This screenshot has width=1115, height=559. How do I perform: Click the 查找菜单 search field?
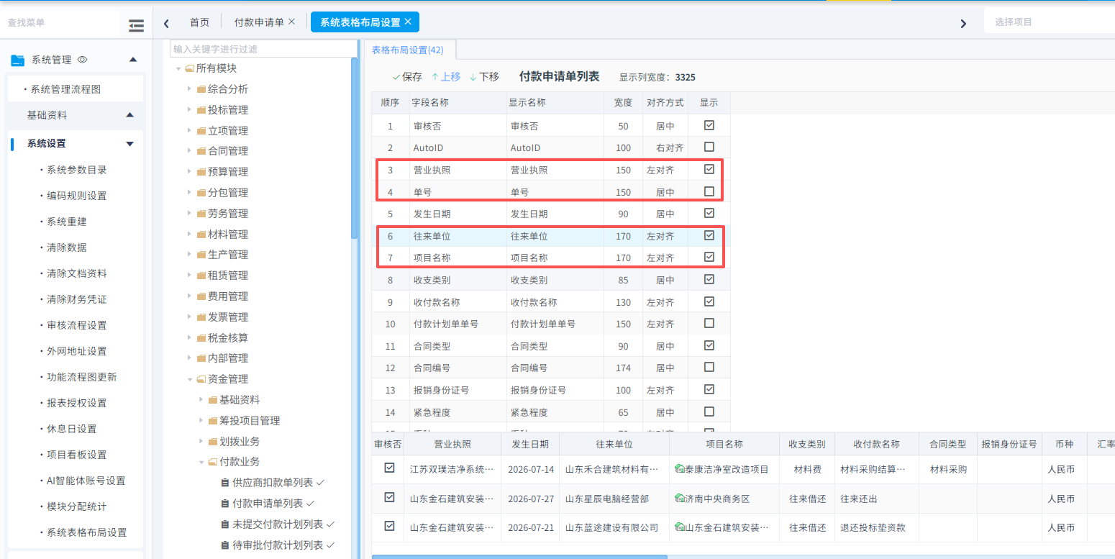point(60,23)
